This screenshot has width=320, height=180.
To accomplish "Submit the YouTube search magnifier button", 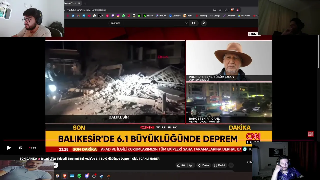I will (x=194, y=23).
